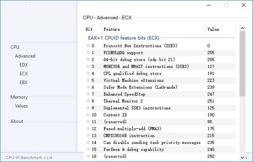Open the Memory section
The height and width of the screenshot is (162, 253).
pyautogui.click(x=19, y=97)
